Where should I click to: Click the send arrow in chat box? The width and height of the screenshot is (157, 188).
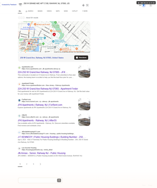pos(59,180)
